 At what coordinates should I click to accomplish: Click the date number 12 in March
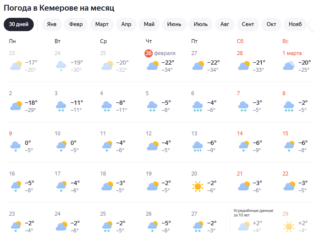[149, 133]
